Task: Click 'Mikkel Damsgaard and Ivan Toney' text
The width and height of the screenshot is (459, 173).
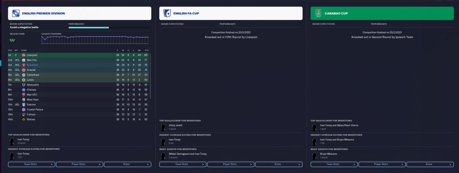Action: [188, 154]
